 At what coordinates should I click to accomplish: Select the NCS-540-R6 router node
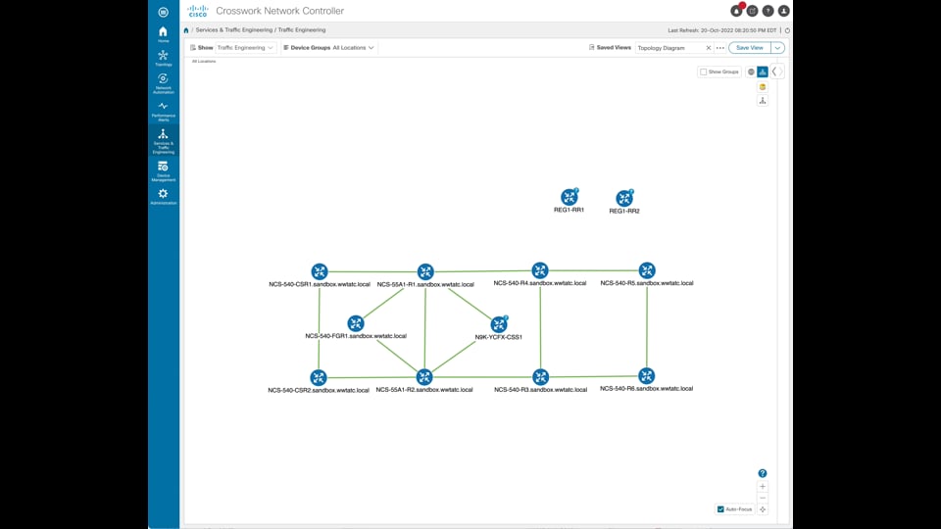click(x=646, y=376)
